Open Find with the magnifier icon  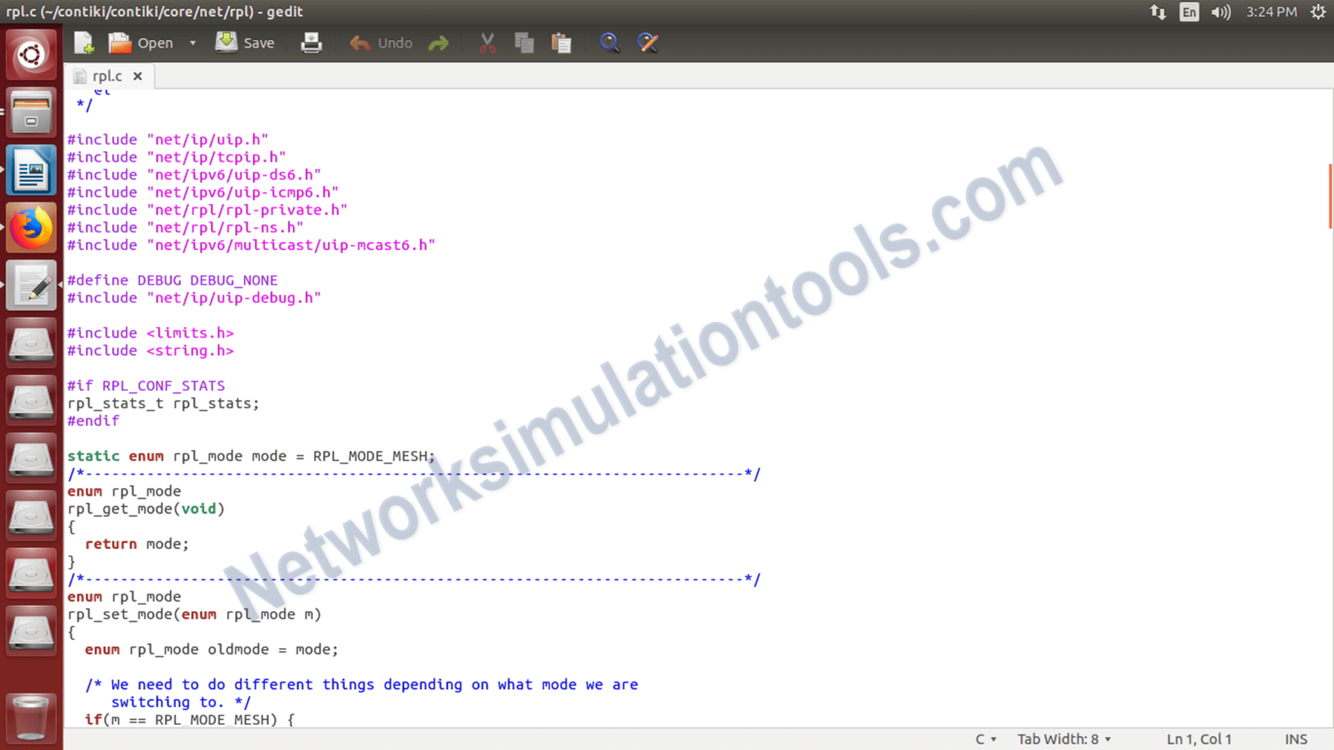pos(610,43)
